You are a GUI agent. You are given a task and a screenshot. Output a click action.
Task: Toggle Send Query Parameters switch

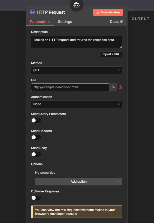click(x=36, y=120)
